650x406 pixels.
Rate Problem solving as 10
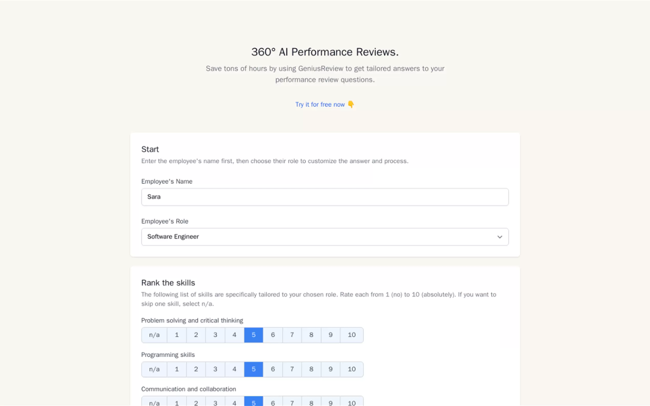tap(351, 335)
